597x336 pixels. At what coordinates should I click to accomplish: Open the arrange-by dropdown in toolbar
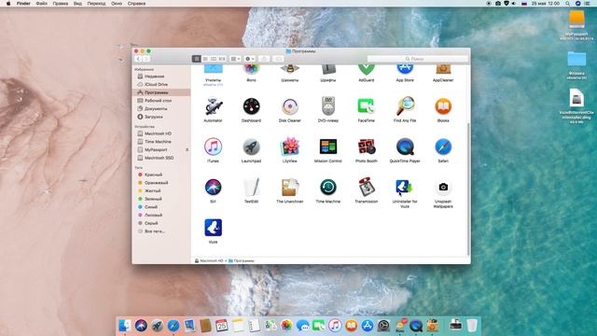click(235, 59)
